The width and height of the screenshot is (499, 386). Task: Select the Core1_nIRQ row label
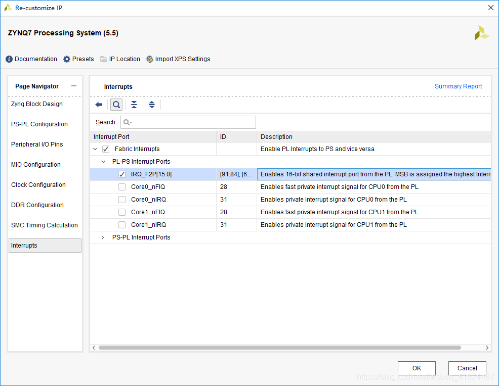pos(148,225)
